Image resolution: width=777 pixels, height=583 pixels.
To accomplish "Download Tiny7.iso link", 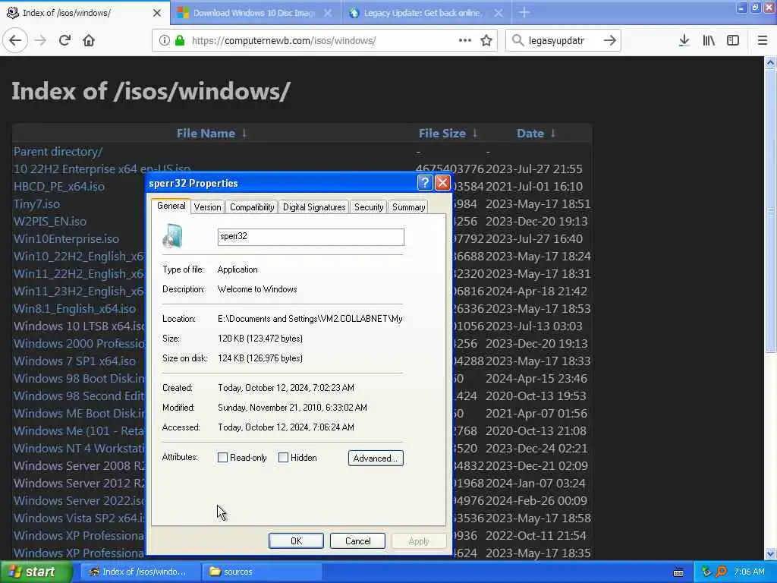I will click(x=36, y=203).
